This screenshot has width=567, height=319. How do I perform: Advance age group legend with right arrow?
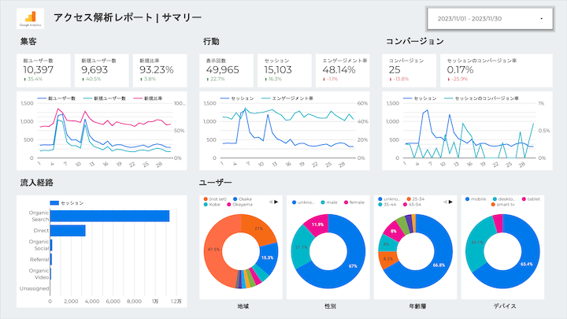[450, 200]
